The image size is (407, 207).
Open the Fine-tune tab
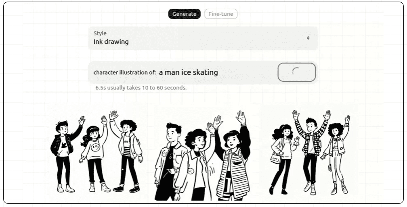pos(221,14)
